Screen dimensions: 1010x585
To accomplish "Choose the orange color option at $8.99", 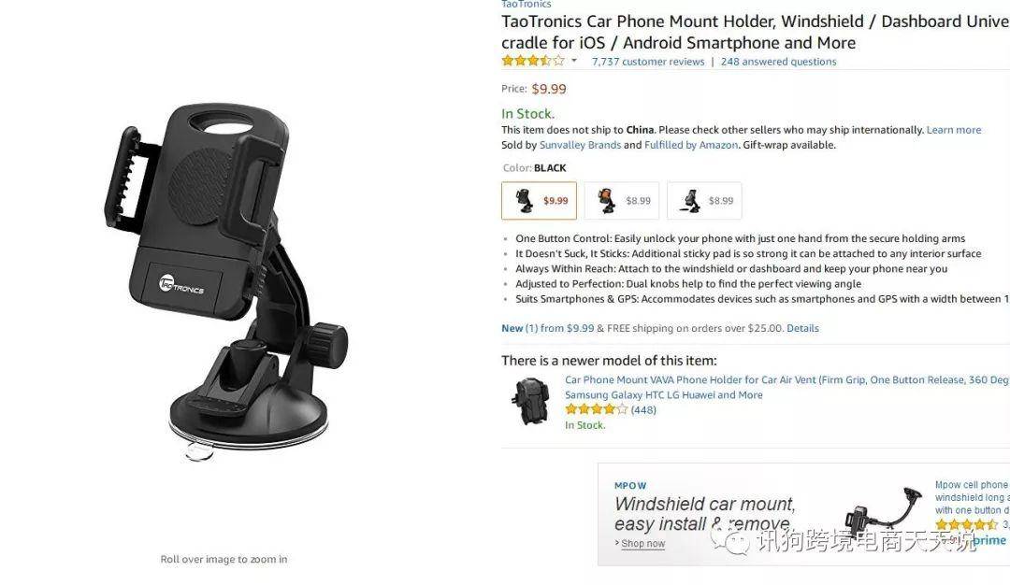I will click(x=622, y=201).
